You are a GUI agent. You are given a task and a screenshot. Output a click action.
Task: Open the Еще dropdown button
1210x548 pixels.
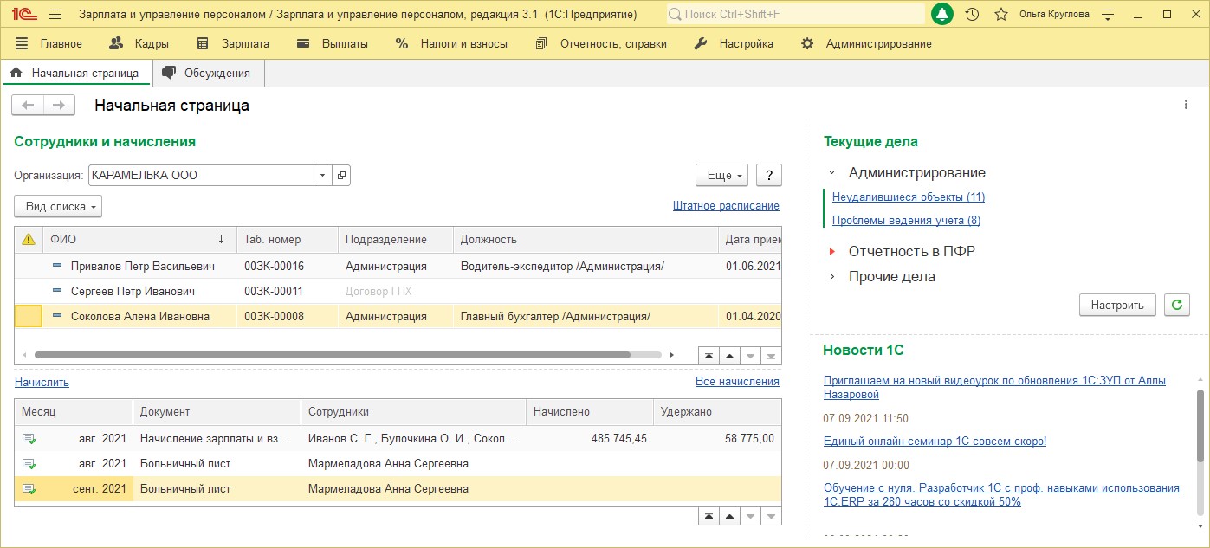pos(722,175)
